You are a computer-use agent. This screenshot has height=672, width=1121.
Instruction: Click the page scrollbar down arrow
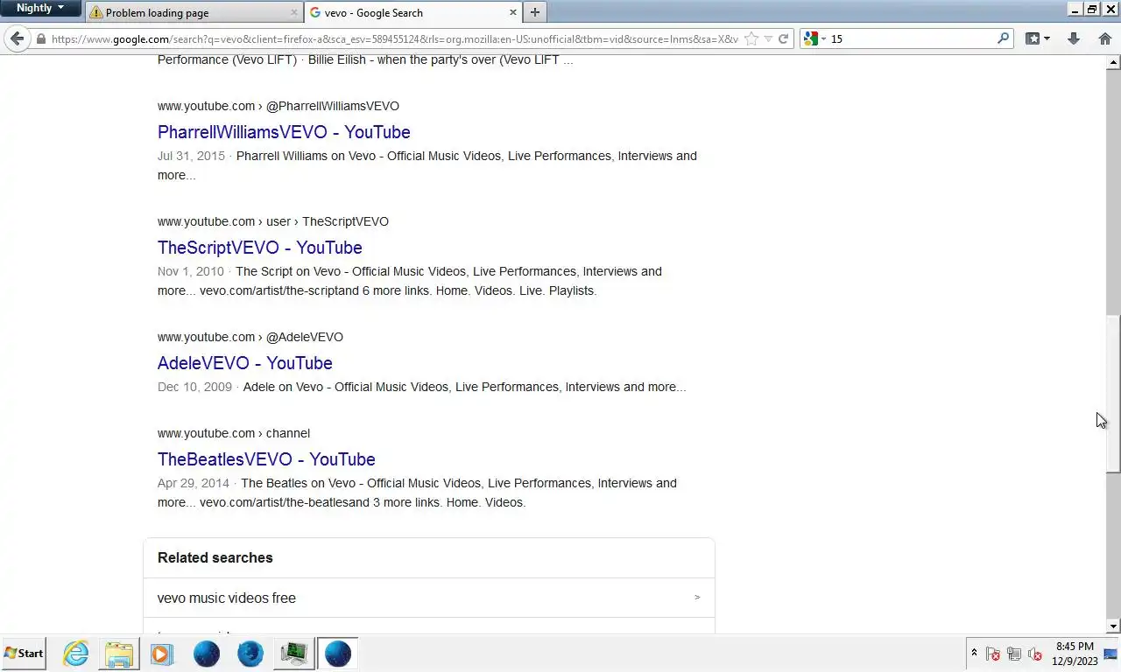[x=1113, y=626]
